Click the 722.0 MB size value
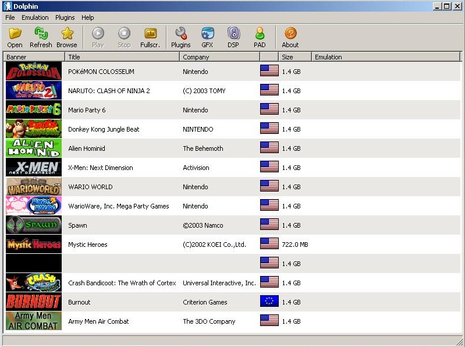This screenshot has height=347, width=465. point(295,245)
